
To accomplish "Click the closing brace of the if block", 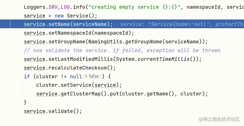I will (x=25, y=102).
